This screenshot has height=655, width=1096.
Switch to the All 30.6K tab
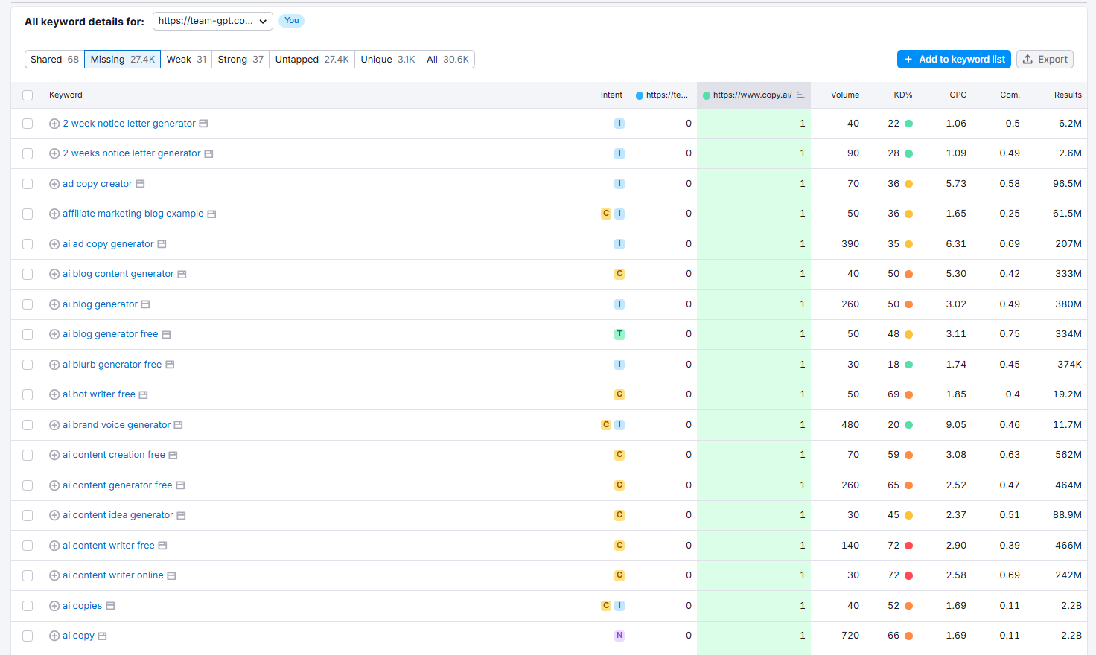447,60
